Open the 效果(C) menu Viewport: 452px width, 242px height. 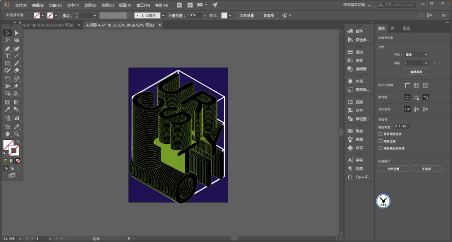pos(107,5)
